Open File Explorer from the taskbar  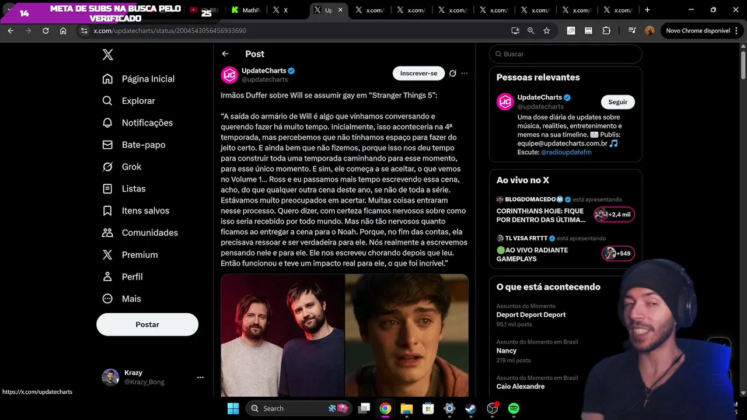coord(407,408)
